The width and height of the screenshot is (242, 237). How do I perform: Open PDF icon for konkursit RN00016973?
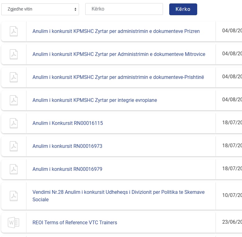point(14,146)
